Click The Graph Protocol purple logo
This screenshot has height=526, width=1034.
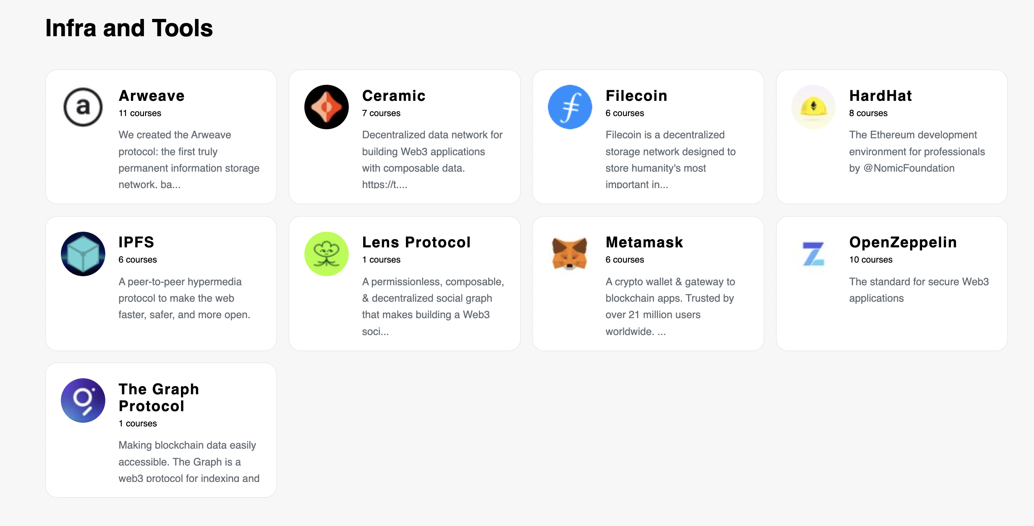pos(83,400)
